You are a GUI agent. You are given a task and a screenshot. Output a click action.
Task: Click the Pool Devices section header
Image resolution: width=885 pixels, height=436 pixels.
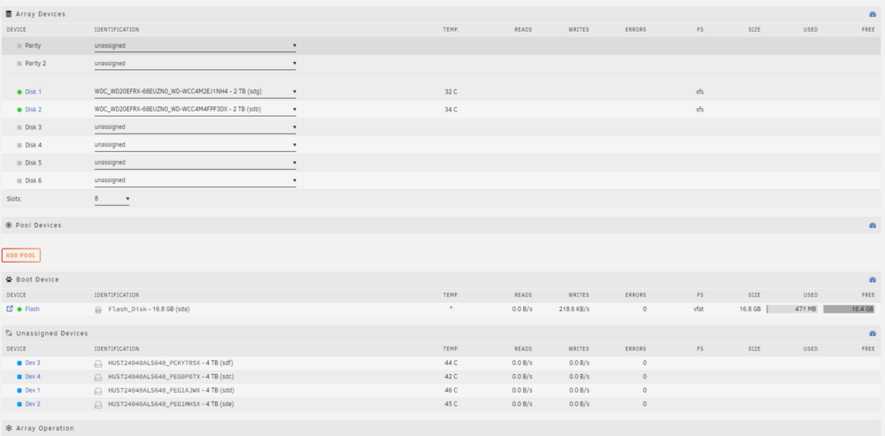[441, 225]
